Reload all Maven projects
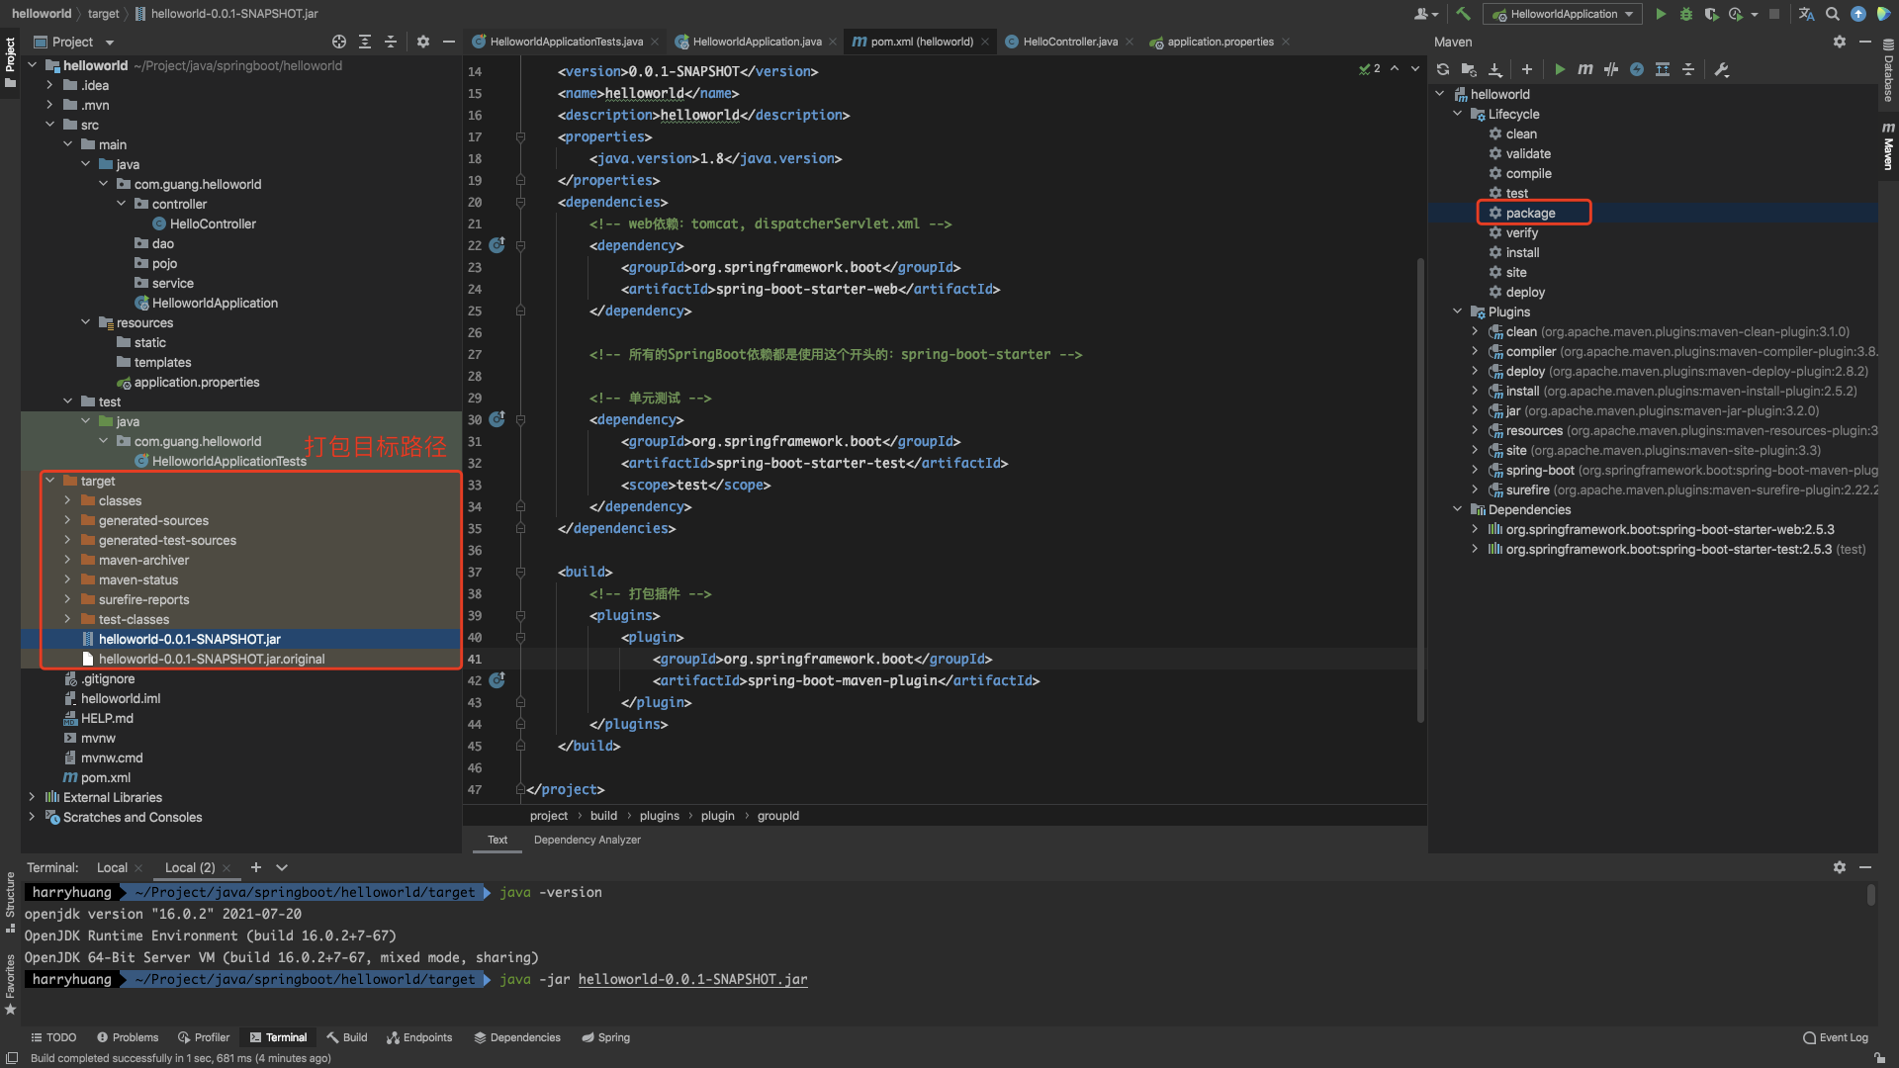The image size is (1899, 1068). coord(1443,69)
